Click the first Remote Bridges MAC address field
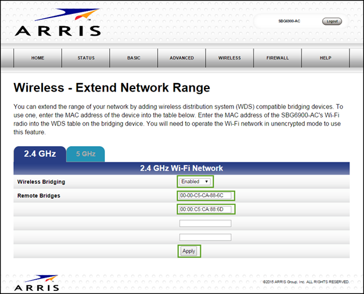The height and width of the screenshot is (294, 364). tap(206, 196)
